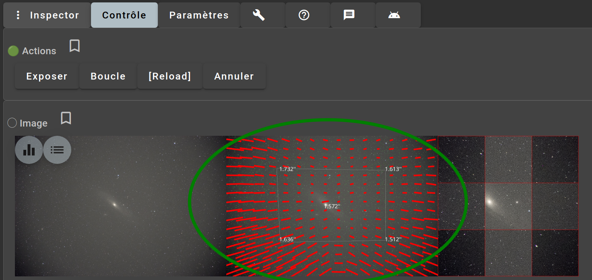592x280 pixels.
Task: Click the [Reload] button
Action: [170, 76]
